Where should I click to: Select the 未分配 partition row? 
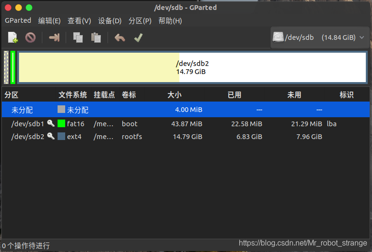click(186, 109)
